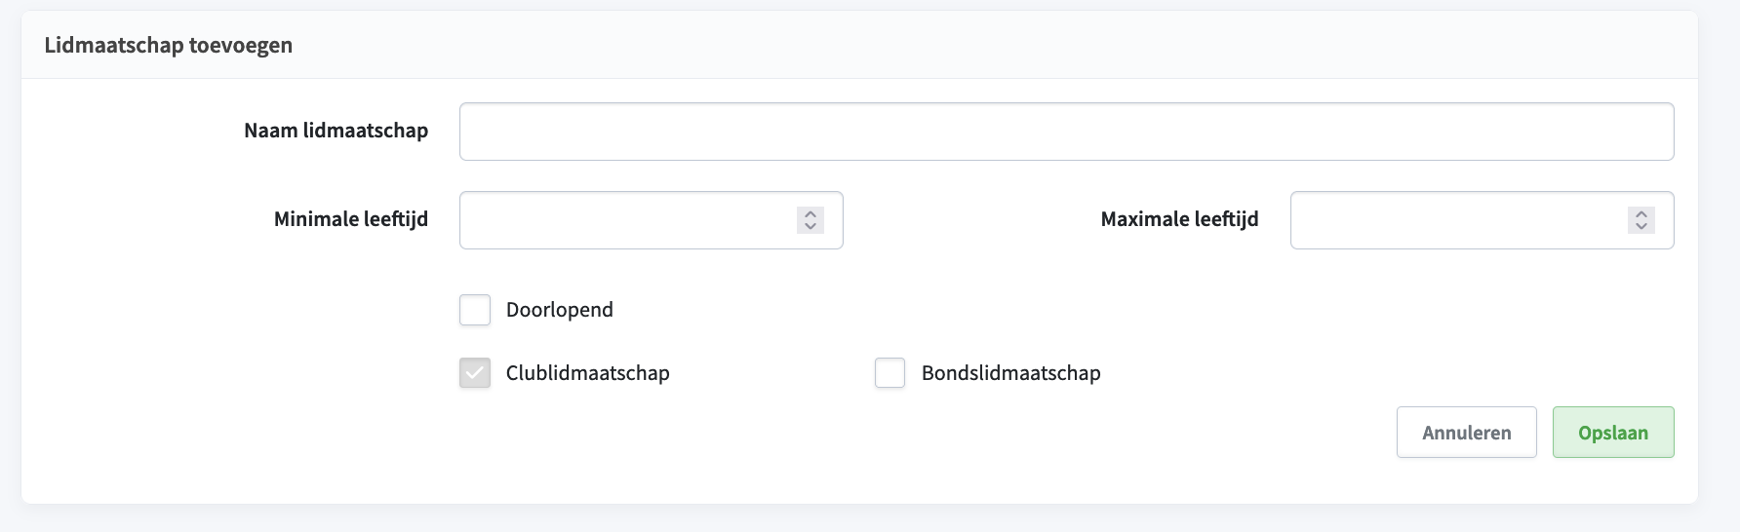Check the Bondslidmaatschap checkbox
The height and width of the screenshot is (532, 1740).
click(x=890, y=373)
